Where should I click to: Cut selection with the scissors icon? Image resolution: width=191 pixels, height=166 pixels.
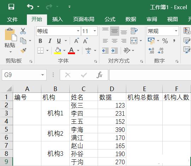(x=23, y=31)
